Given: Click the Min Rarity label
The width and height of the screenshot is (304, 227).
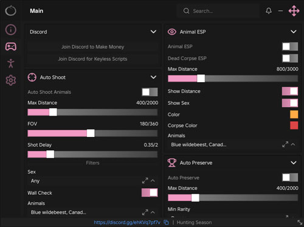Looking at the screenshot, I should (x=179, y=209).
